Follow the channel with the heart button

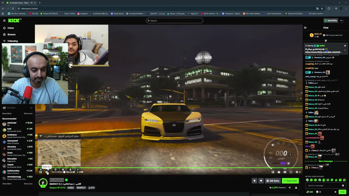pos(261,181)
